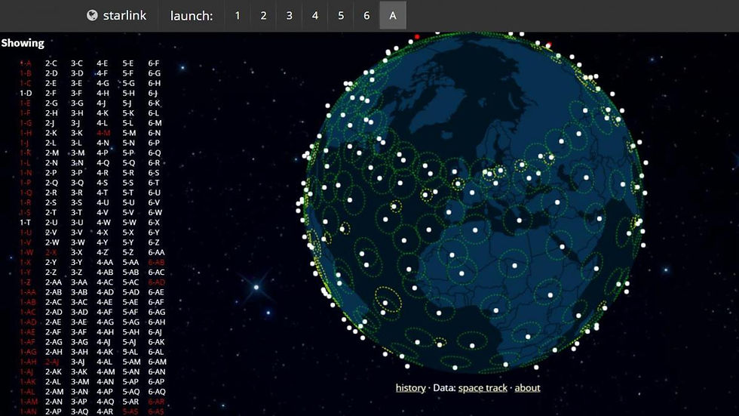Select red satellite 2-X entry
The image size is (739, 416).
(51, 252)
